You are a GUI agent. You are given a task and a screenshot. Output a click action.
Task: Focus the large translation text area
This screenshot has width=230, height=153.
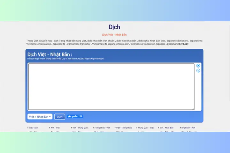[111, 87]
